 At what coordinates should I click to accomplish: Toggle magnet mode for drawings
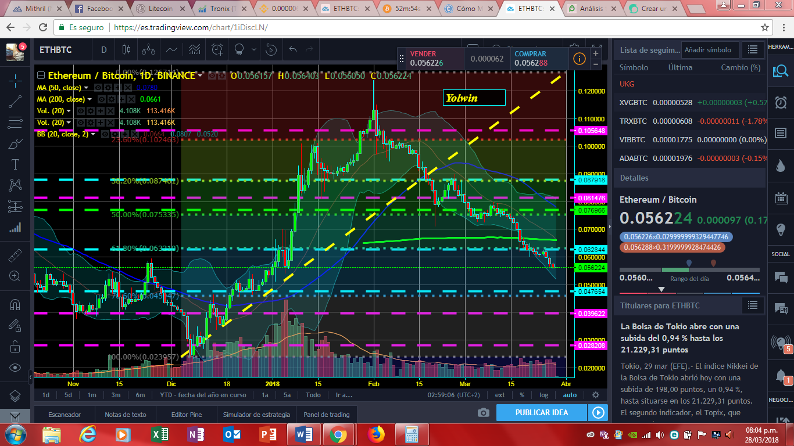pyautogui.click(x=15, y=304)
